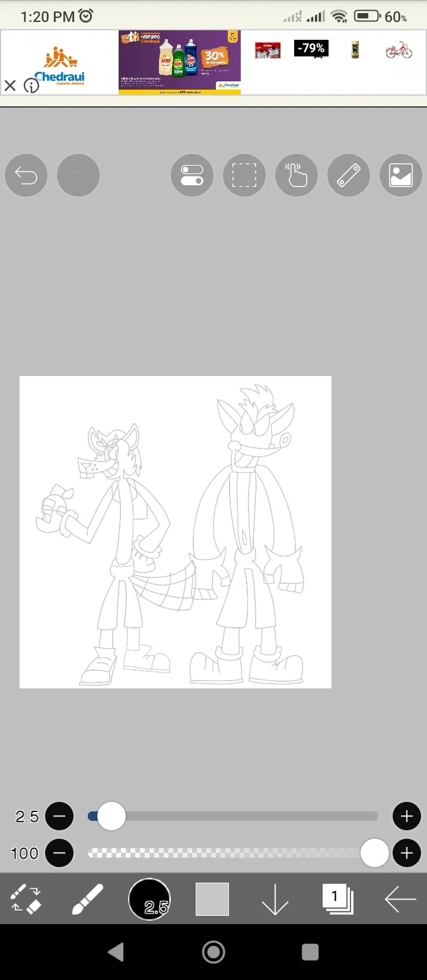Open the layers panel showing 1

(337, 899)
